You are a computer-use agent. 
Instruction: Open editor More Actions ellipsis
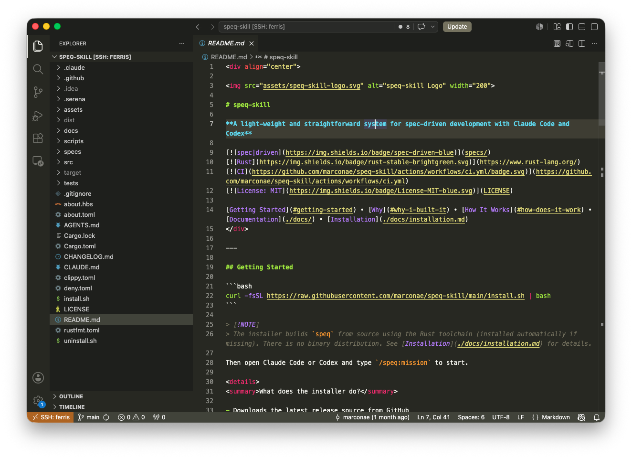coord(594,43)
